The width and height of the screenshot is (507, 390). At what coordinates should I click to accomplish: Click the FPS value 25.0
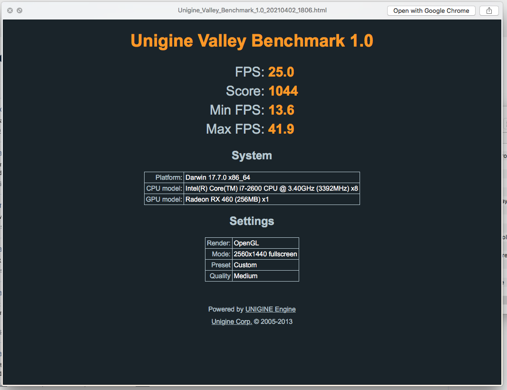click(281, 72)
